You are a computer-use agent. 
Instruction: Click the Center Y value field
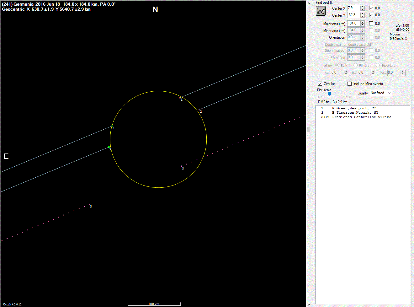(x=353, y=15)
